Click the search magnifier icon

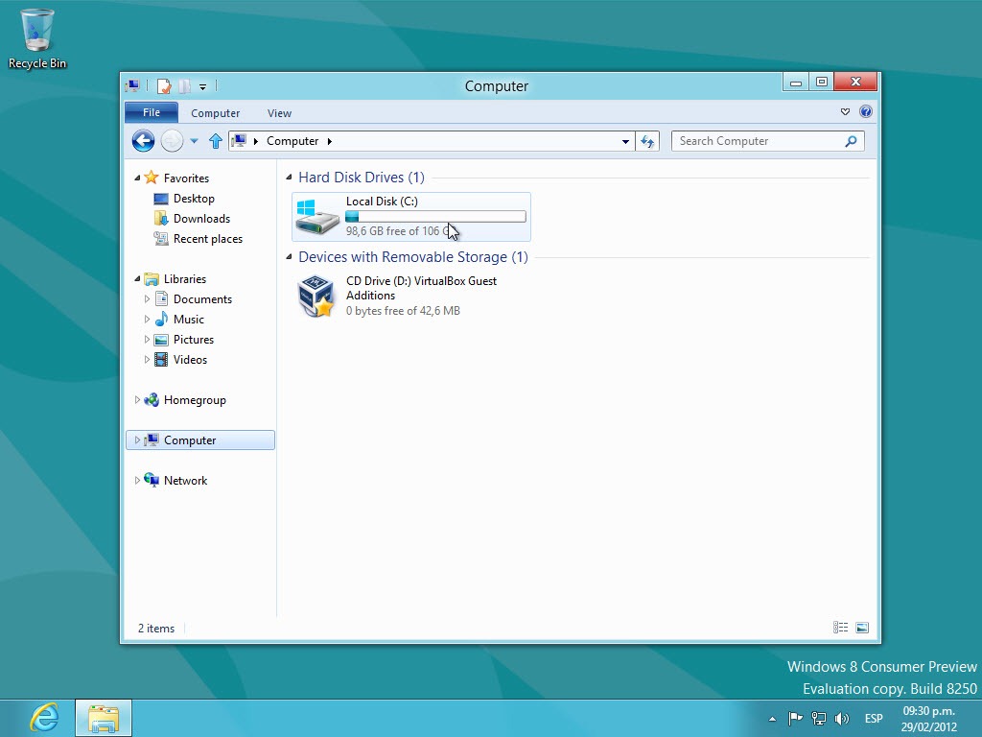851,141
